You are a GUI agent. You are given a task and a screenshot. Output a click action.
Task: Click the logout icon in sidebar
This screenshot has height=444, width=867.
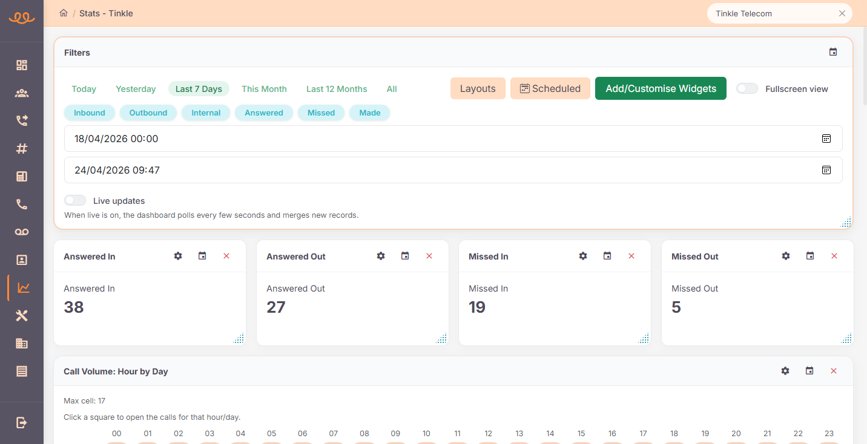point(22,422)
